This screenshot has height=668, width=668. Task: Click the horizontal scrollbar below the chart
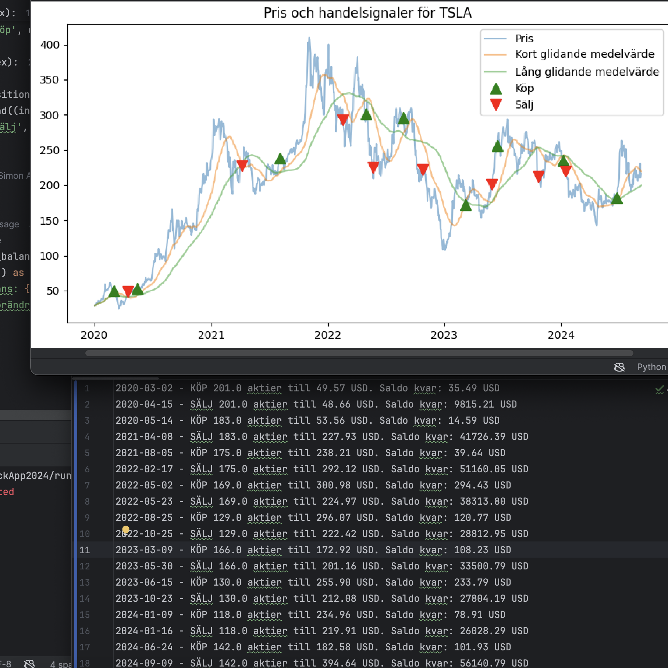(x=359, y=353)
